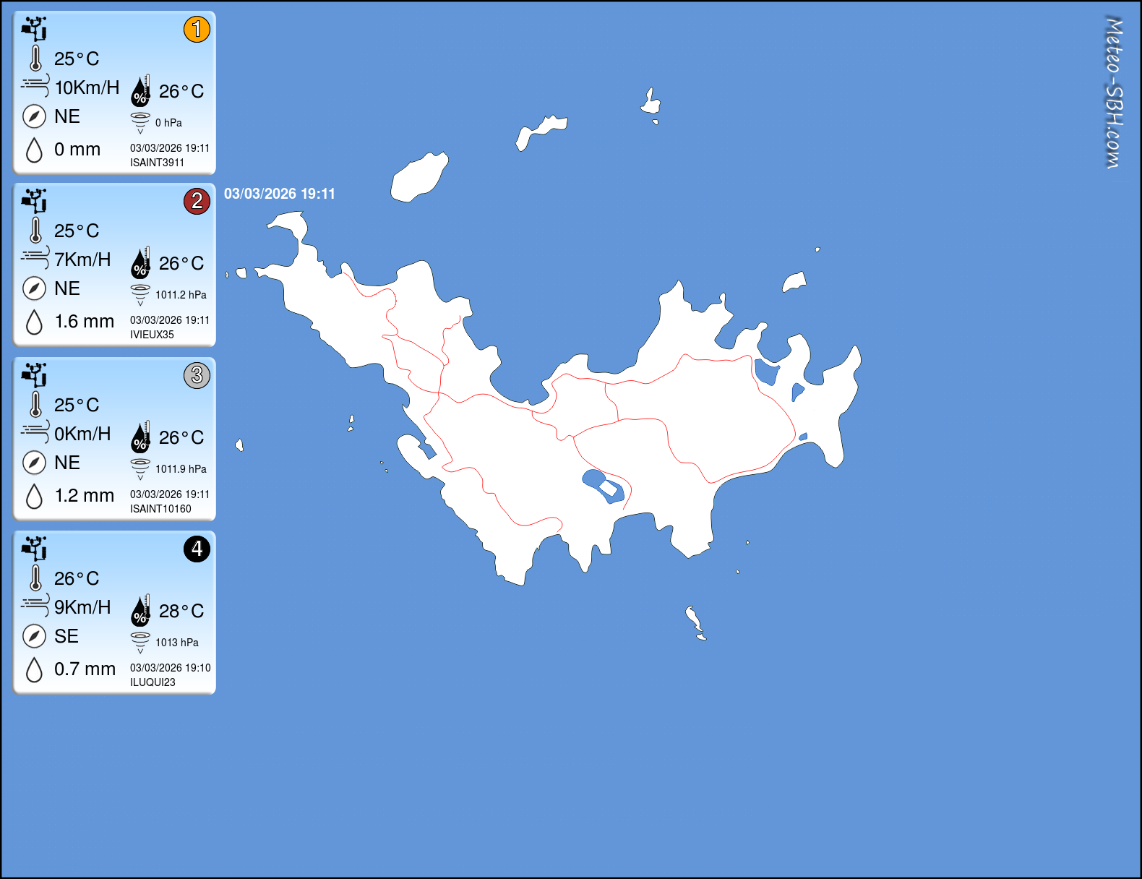Click wind icon next to 10Km/H

coord(35,86)
